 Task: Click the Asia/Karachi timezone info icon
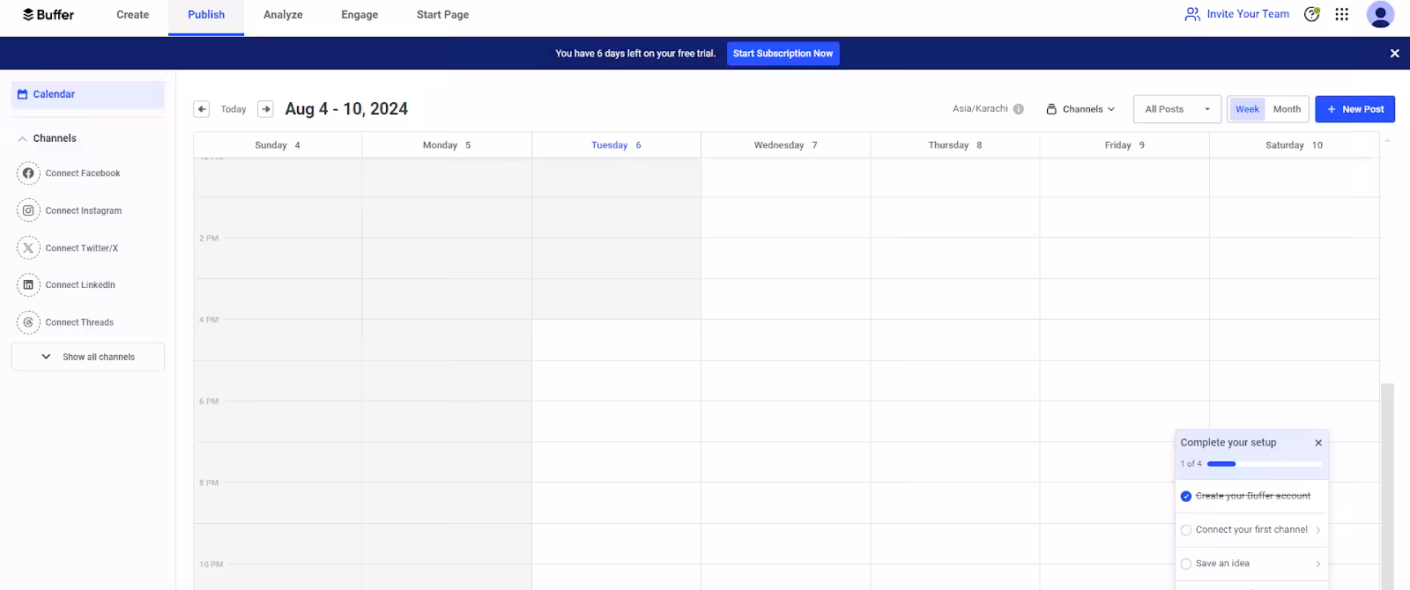click(x=1019, y=109)
